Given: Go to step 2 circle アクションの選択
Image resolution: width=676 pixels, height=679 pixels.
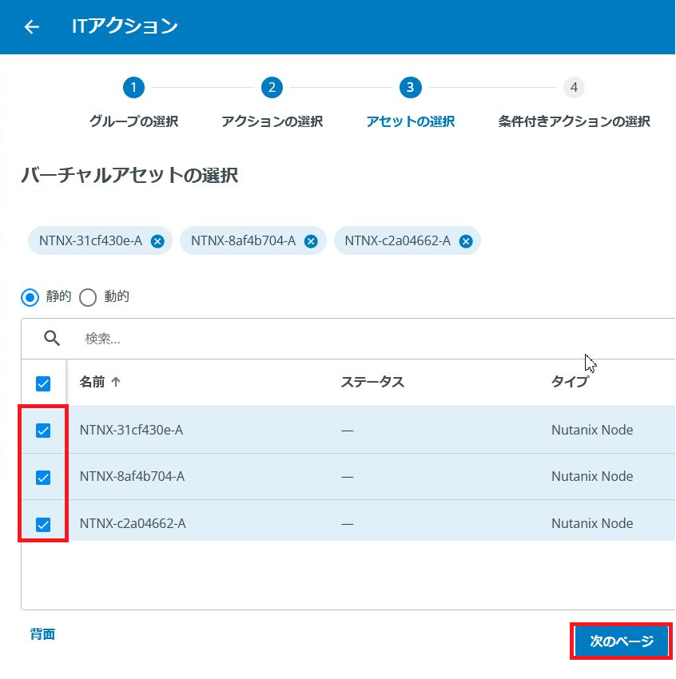Looking at the screenshot, I should click(x=272, y=87).
